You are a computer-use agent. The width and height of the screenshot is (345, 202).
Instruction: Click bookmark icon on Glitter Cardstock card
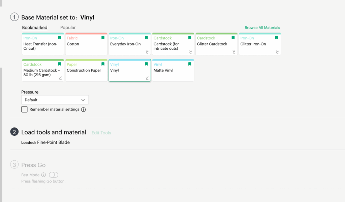point(233,38)
